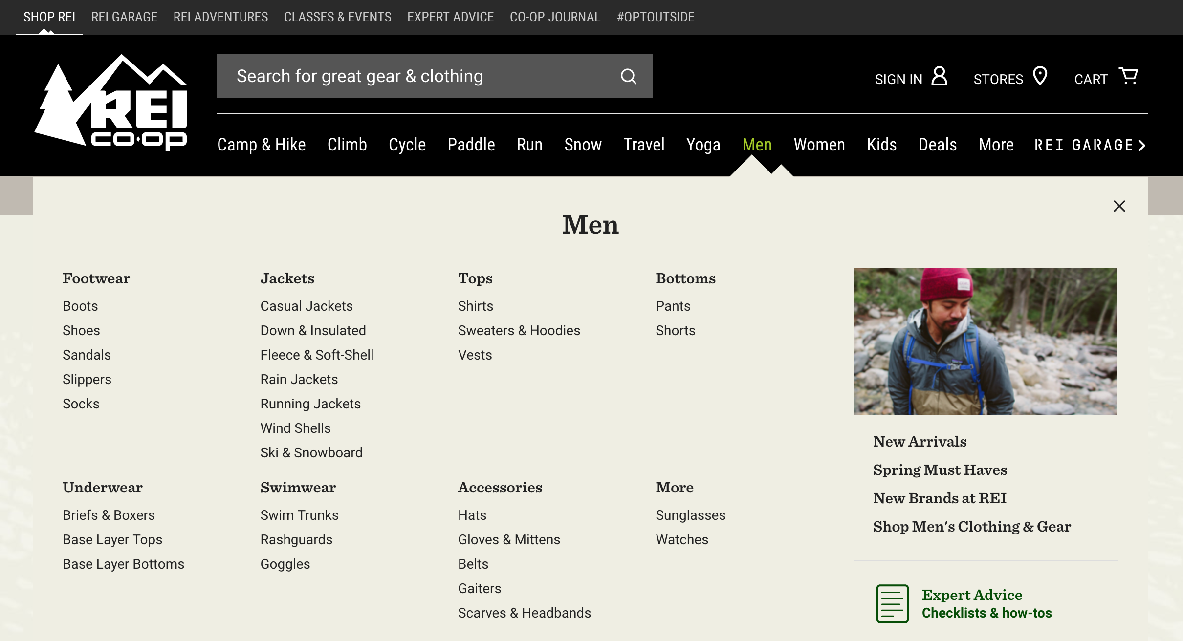The image size is (1183, 641).
Task: Select Rain Jackets
Action: (x=299, y=380)
